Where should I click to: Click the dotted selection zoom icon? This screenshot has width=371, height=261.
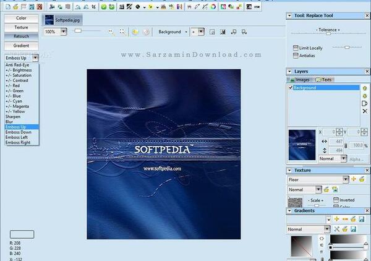122,32
